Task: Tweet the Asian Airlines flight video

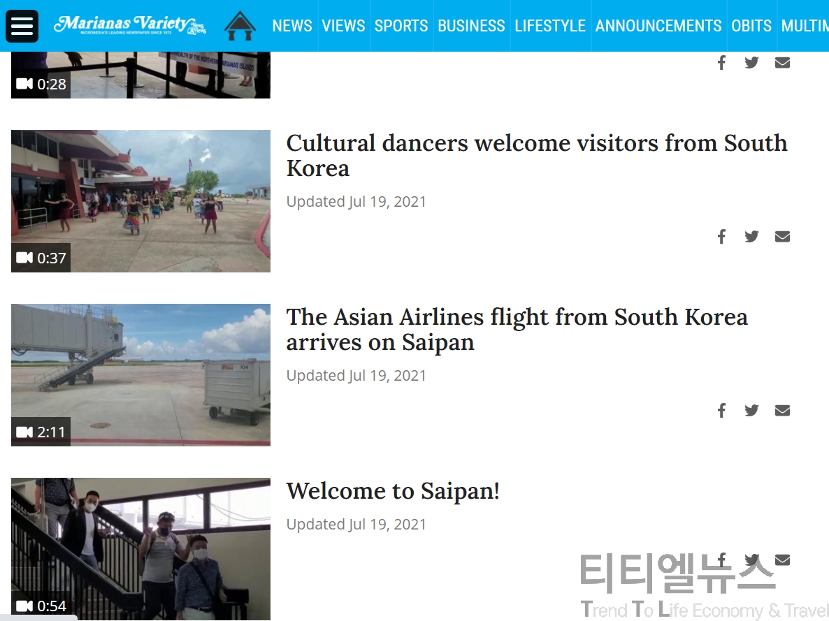Action: pyautogui.click(x=751, y=410)
